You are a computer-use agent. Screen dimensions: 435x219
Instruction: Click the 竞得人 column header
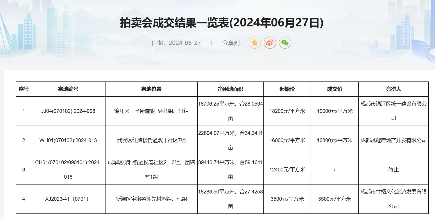tap(393, 89)
